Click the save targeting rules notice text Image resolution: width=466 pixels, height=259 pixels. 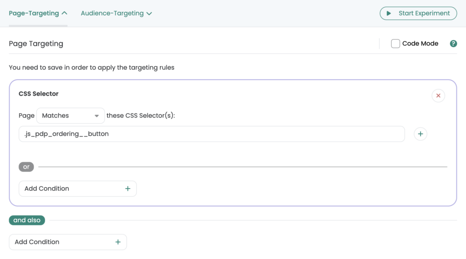pyautogui.click(x=91, y=68)
